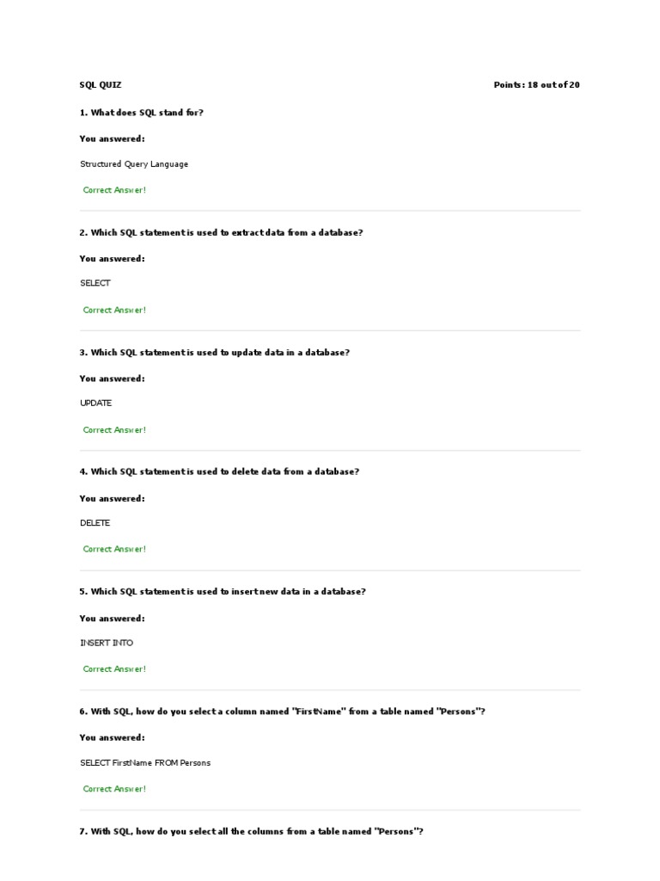Click the SQL QUIZ heading
This screenshot has width=660, height=881.
pos(101,85)
